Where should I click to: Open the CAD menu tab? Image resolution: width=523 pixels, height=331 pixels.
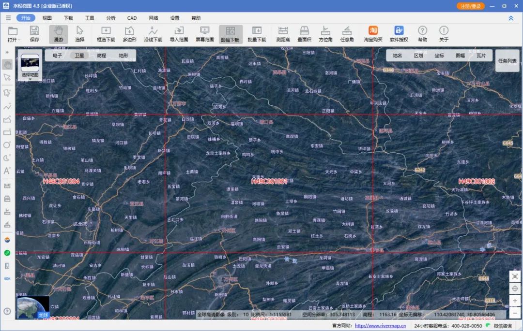pyautogui.click(x=132, y=18)
